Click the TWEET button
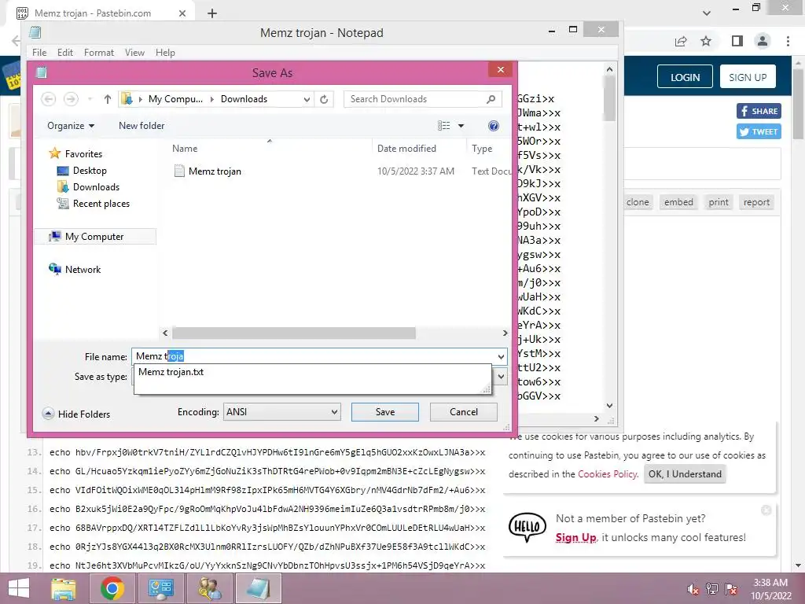The image size is (805, 604). tap(759, 131)
